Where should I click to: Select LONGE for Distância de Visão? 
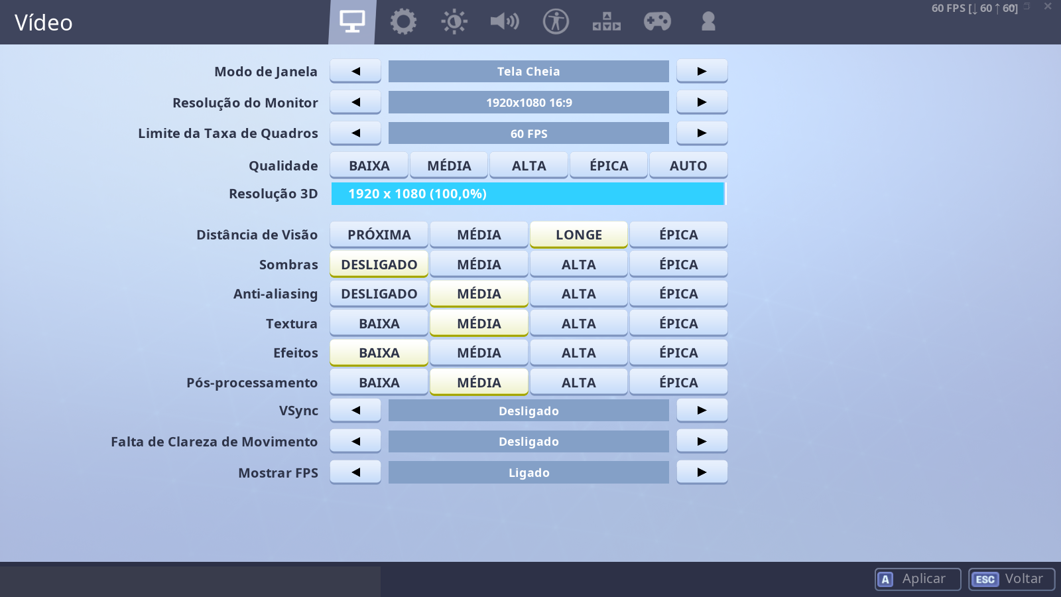[579, 235]
